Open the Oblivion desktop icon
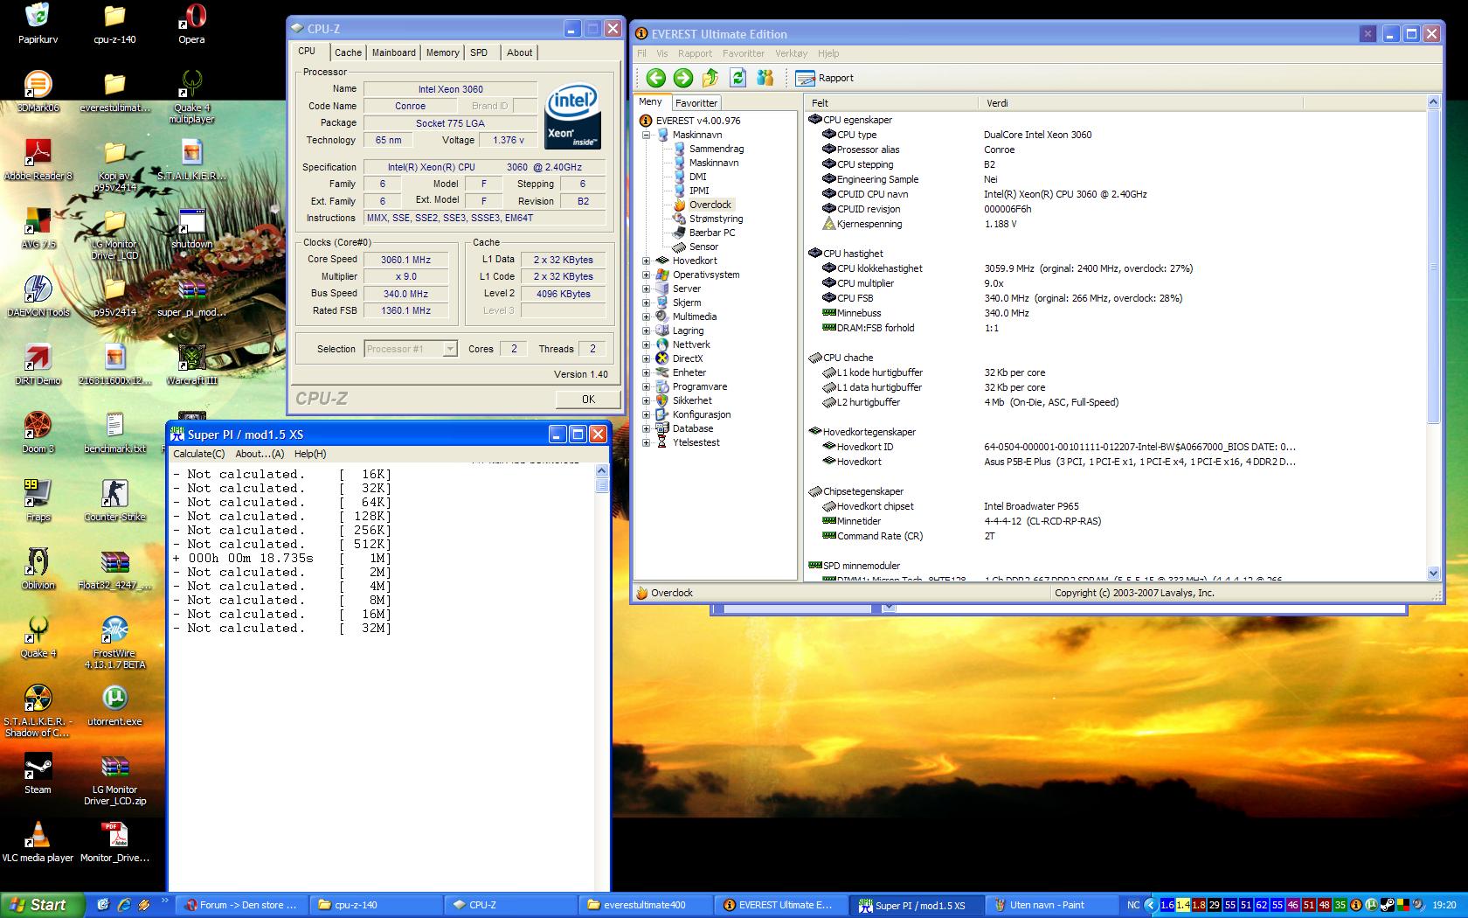The width and height of the screenshot is (1468, 918). (x=38, y=568)
